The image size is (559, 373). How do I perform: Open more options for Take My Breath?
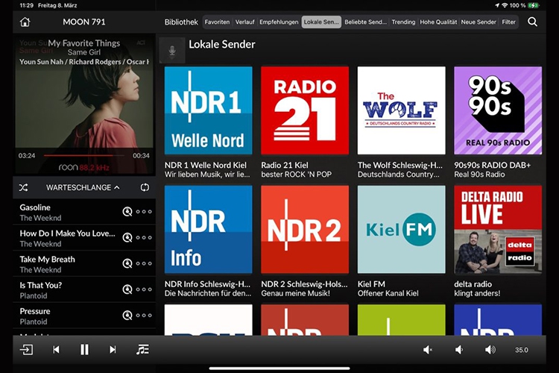144,263
